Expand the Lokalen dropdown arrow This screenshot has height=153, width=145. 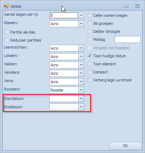(81, 57)
